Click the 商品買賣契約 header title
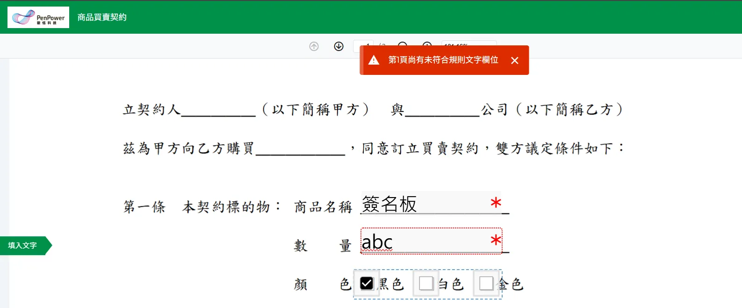The width and height of the screenshot is (742, 308). (x=102, y=17)
